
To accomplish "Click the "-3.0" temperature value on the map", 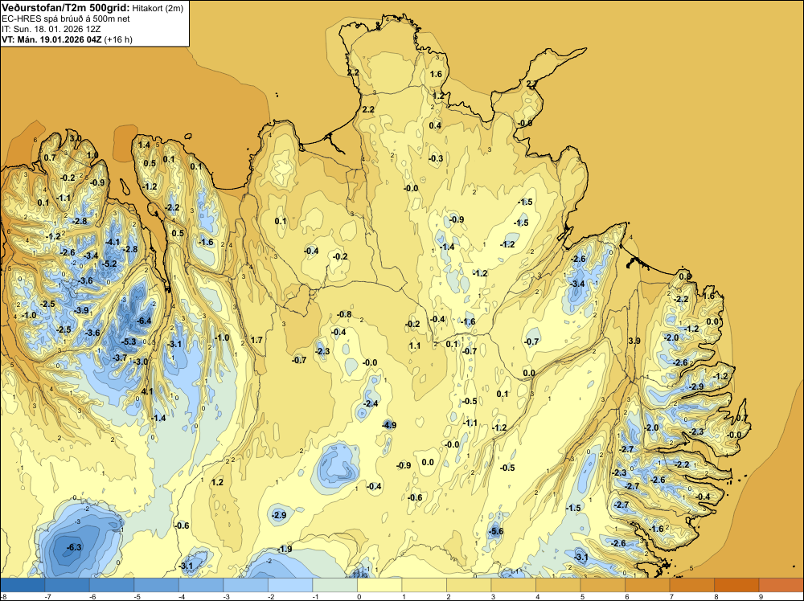I will pos(141,362).
